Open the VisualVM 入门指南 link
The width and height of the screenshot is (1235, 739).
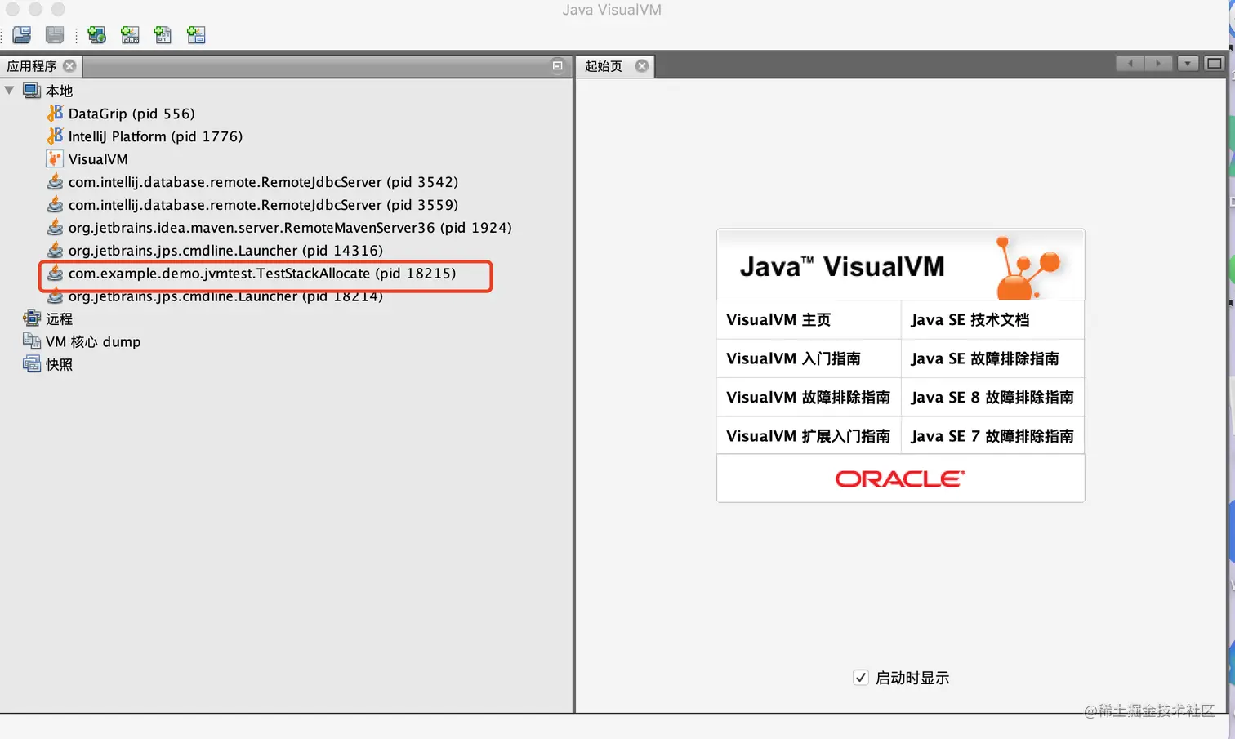coord(793,358)
